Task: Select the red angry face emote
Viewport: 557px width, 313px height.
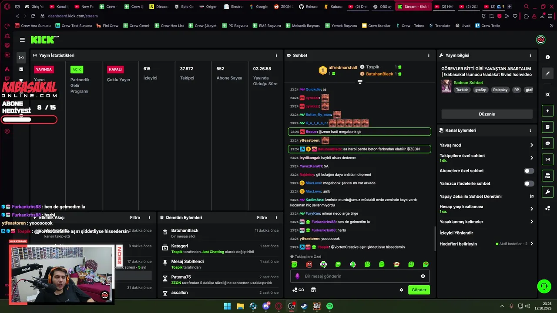Action: click(x=309, y=264)
